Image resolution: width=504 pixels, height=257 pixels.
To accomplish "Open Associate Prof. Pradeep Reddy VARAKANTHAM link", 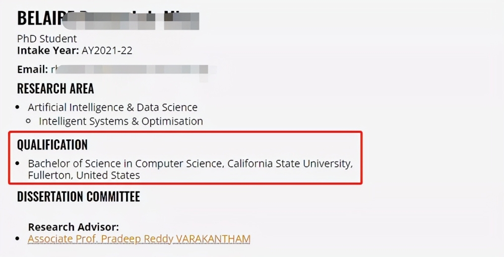I will 139,239.
